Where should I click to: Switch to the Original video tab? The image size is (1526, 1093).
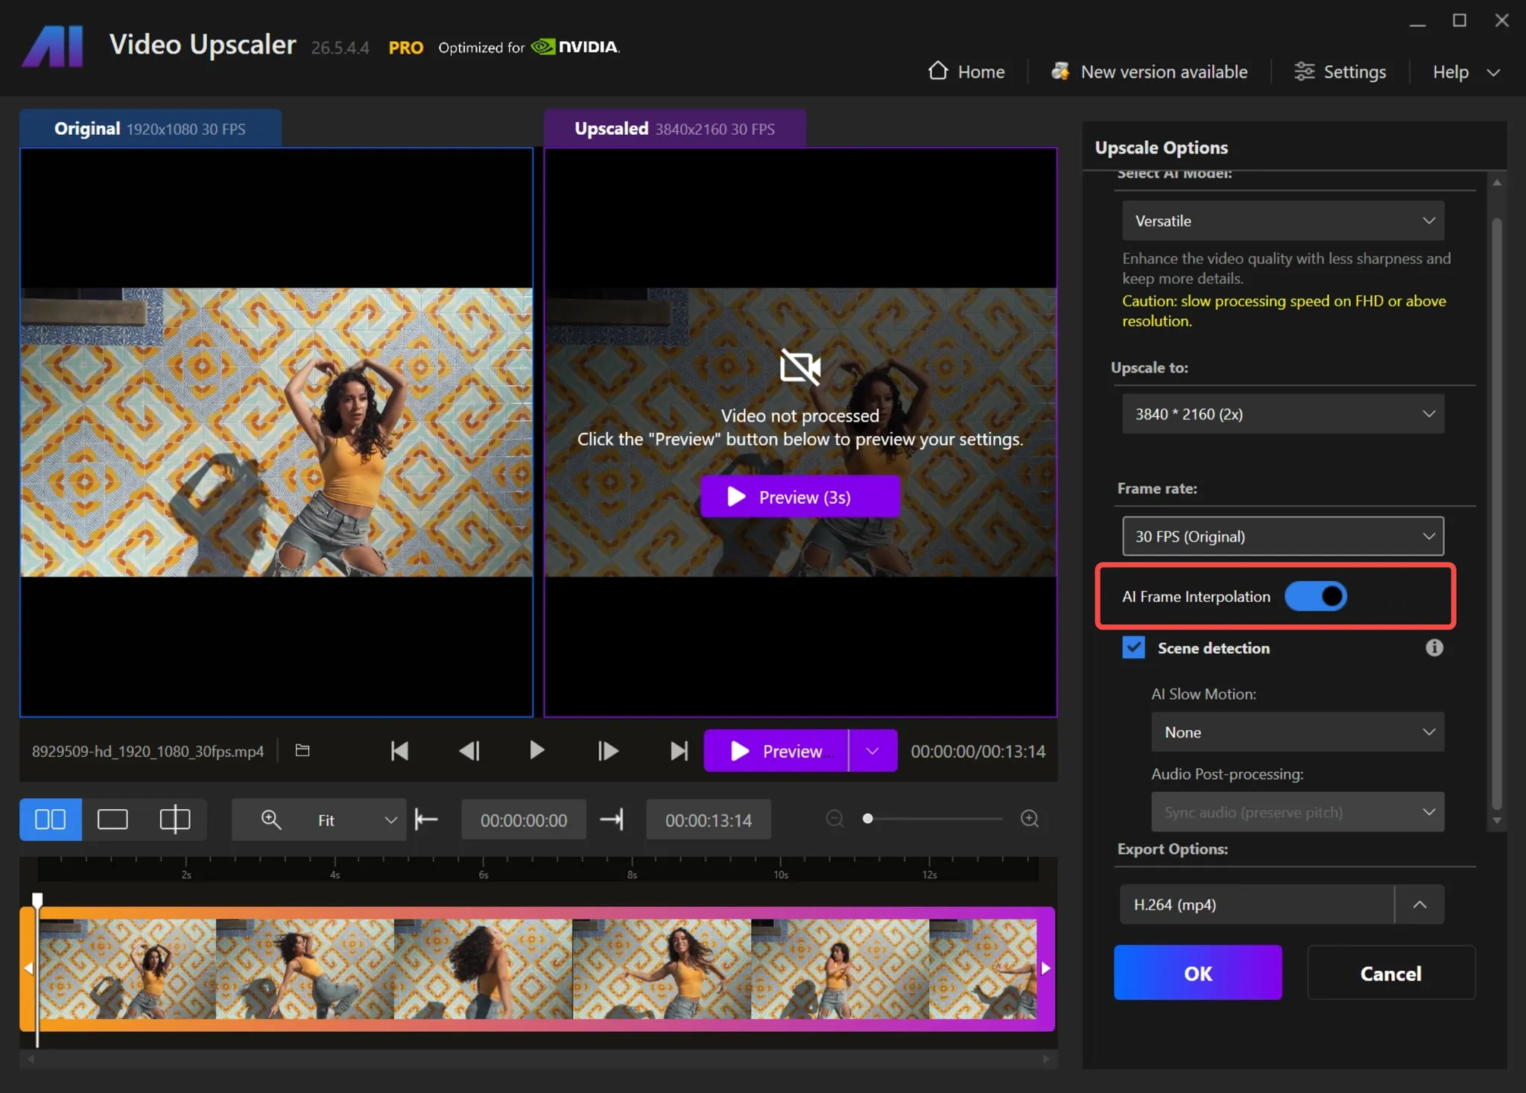(x=149, y=127)
